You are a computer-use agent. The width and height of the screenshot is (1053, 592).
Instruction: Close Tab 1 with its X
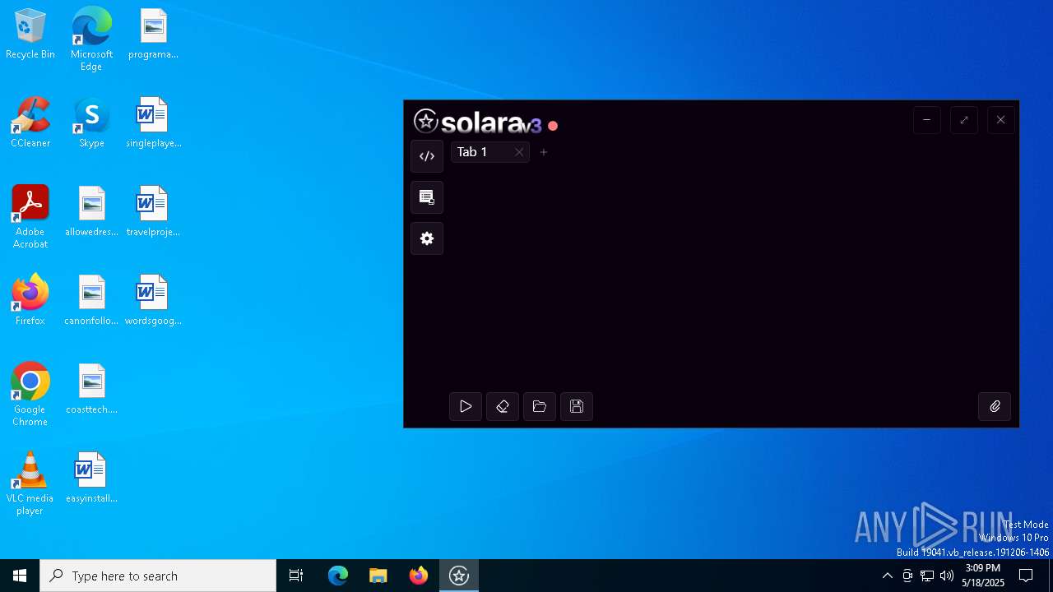519,152
